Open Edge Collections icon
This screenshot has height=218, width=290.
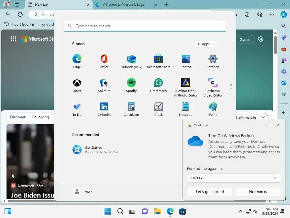click(x=247, y=14)
